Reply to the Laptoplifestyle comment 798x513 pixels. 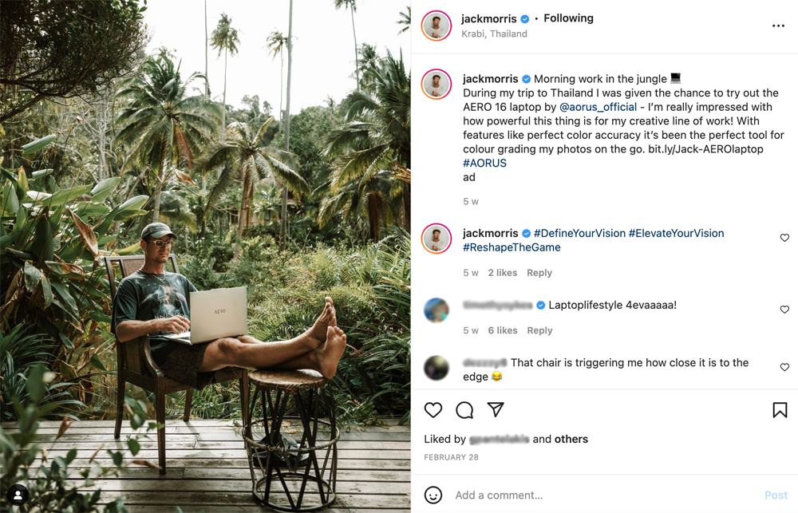coord(539,330)
